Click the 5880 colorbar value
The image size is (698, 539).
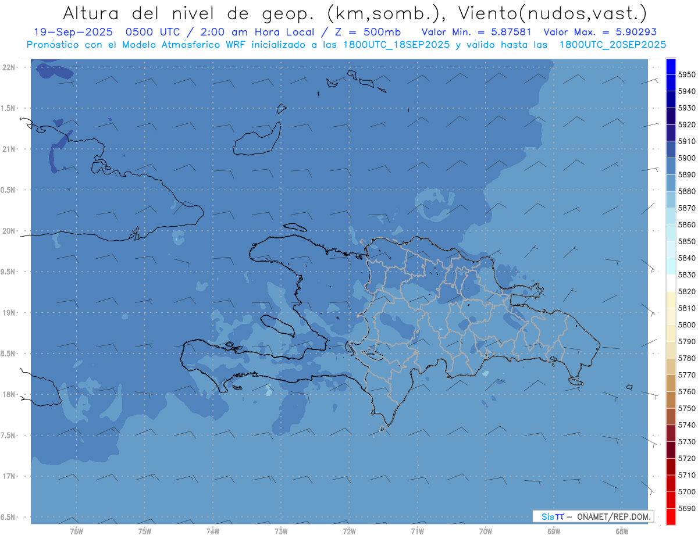[x=687, y=191]
